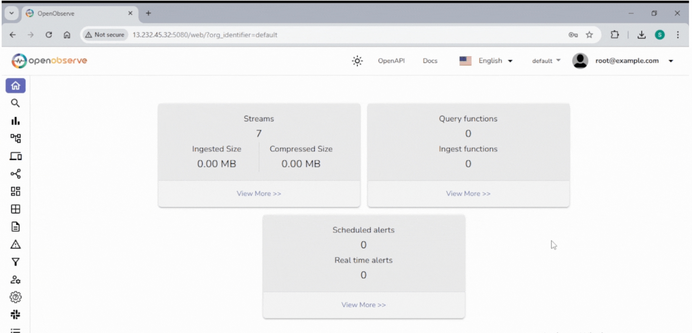The image size is (692, 333).
Task: Open the IAM user-settings icon
Action: click(x=16, y=279)
